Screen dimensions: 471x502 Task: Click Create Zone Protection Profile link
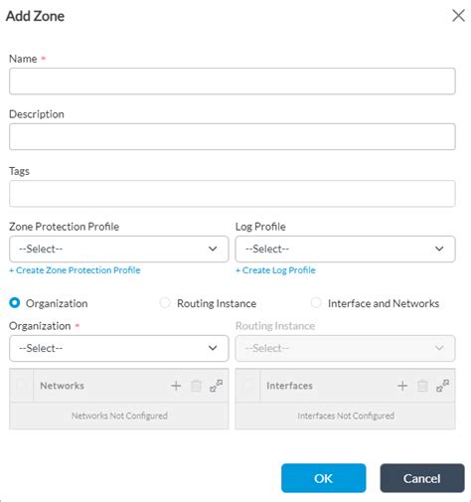tap(75, 270)
